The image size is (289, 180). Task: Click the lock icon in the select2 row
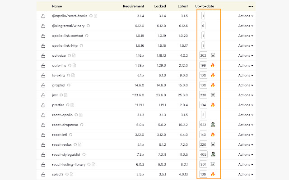(x=43, y=175)
